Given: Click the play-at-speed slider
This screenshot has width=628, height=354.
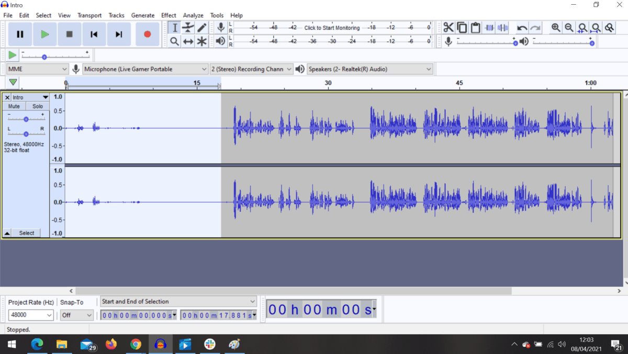Looking at the screenshot, I should point(55,55).
